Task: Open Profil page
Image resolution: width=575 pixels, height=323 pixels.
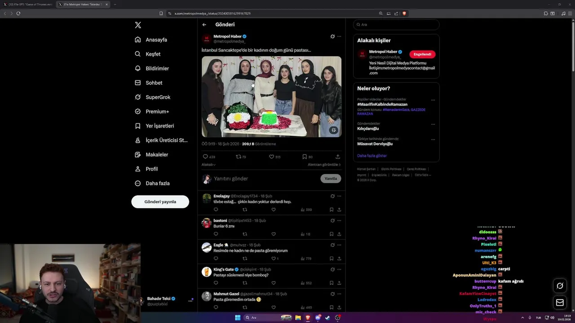Action: pyautogui.click(x=146, y=169)
